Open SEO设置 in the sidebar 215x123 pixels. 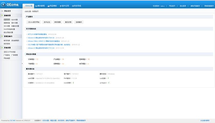click(7, 26)
